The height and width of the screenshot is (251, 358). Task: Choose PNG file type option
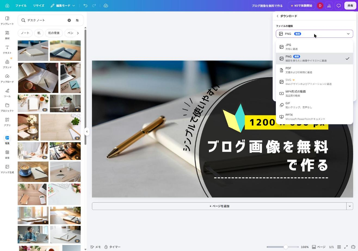314,58
